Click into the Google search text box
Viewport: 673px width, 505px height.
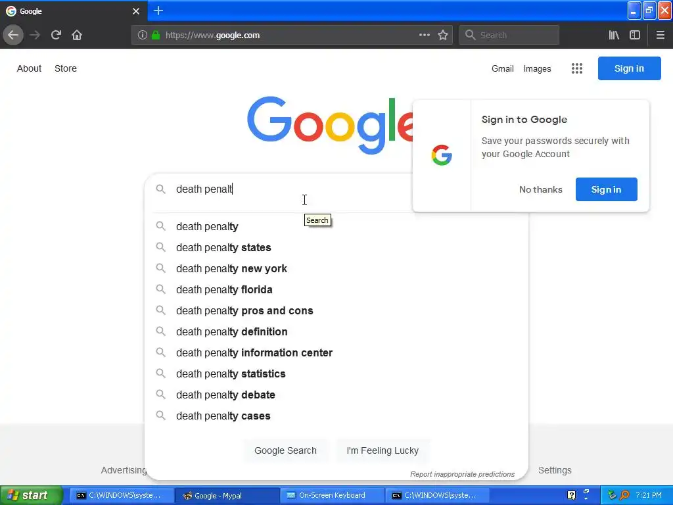[x=292, y=189]
